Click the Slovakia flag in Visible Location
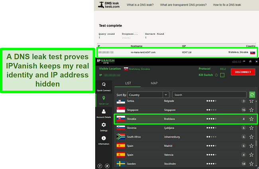 [x=126, y=69]
